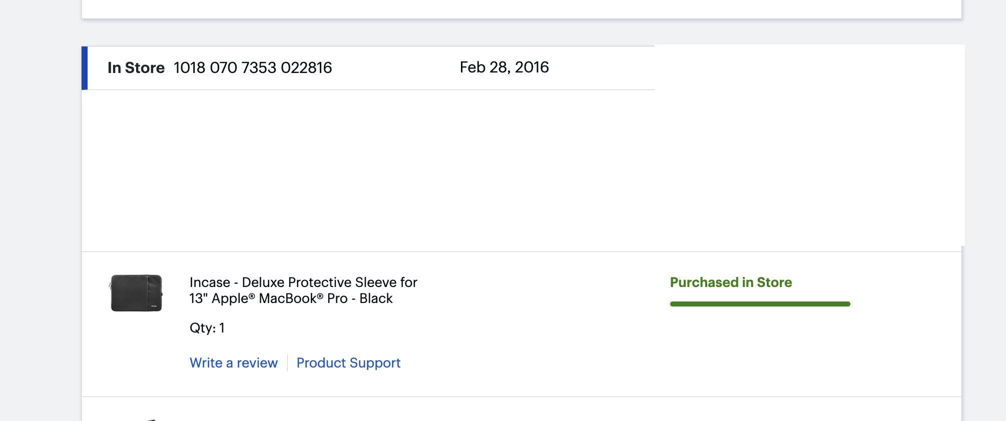Click order number 1018 070 7353 022816

(x=253, y=68)
